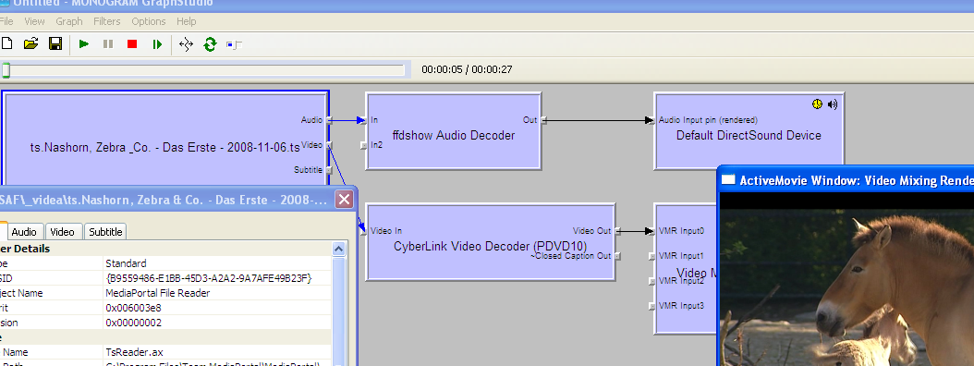Click the VMR Input1 pin
Viewport: 974px width, 366px height.
pos(652,256)
